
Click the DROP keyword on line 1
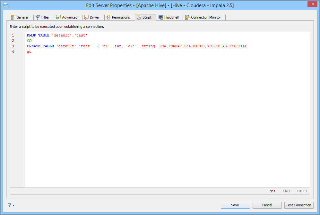[x=31, y=35]
